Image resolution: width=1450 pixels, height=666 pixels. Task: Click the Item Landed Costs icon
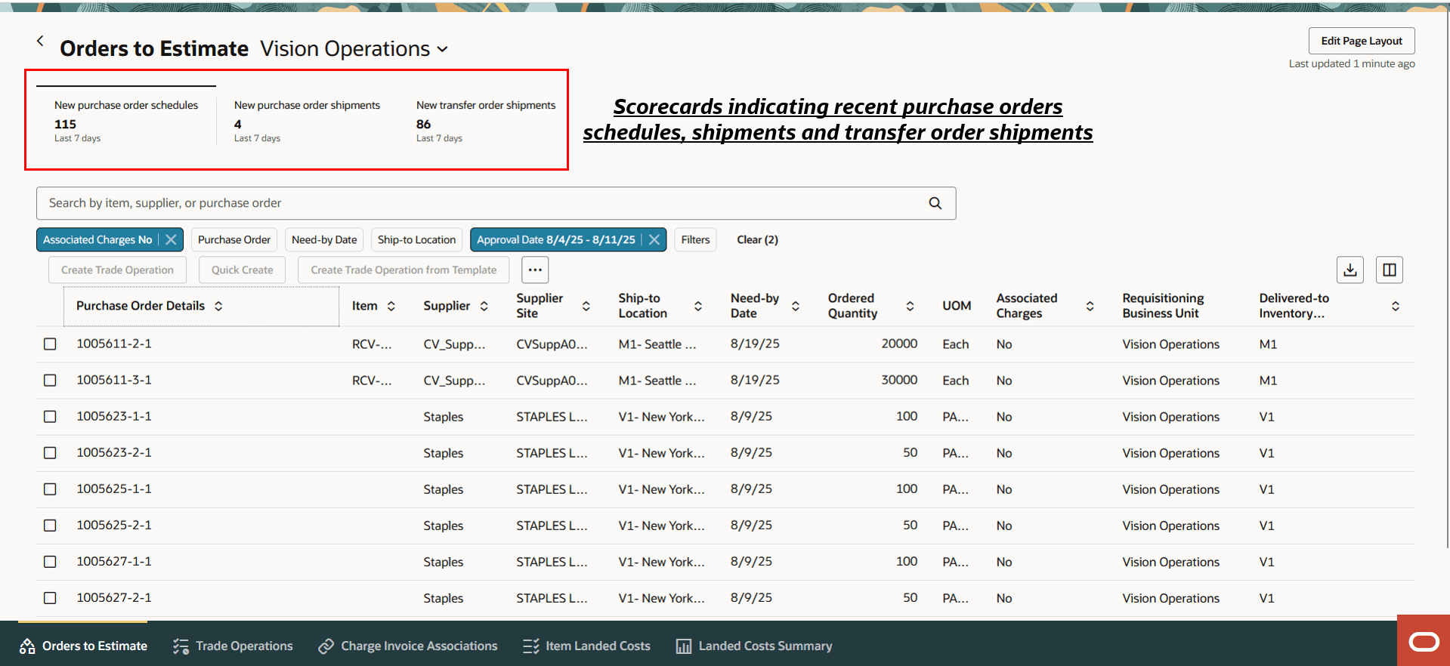pyautogui.click(x=531, y=646)
